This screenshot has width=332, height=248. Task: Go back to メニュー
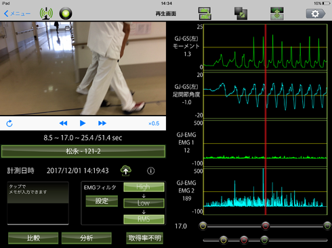pos(17,14)
